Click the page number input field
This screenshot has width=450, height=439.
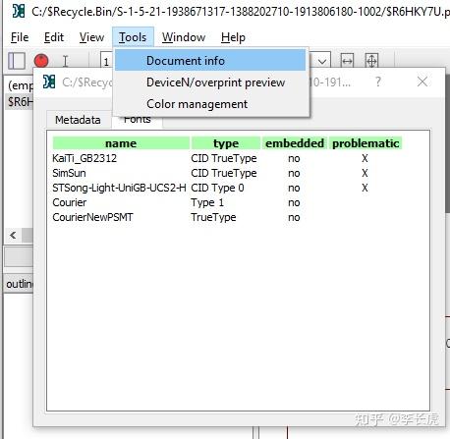pos(107,61)
